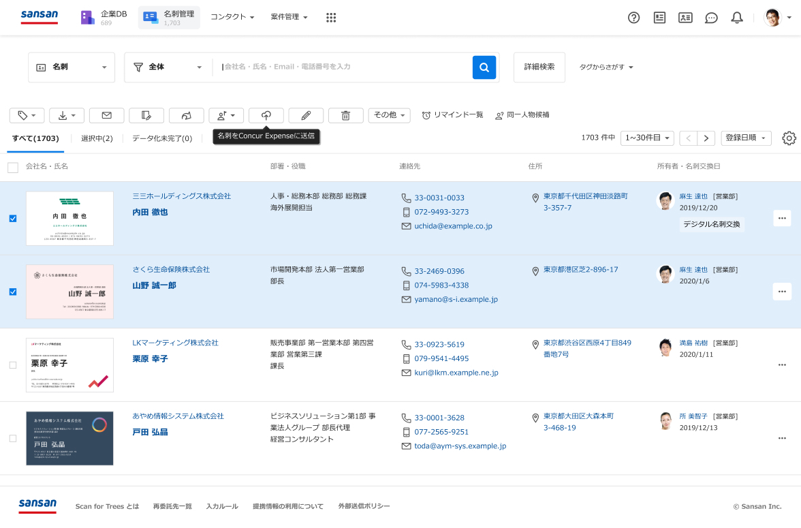This screenshot has width=801, height=528.
Task: Open list settings gear icon
Action: pyautogui.click(x=789, y=138)
